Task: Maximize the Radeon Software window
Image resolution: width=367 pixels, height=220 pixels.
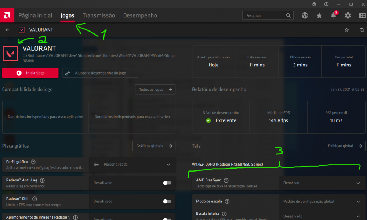Action: 351,4
